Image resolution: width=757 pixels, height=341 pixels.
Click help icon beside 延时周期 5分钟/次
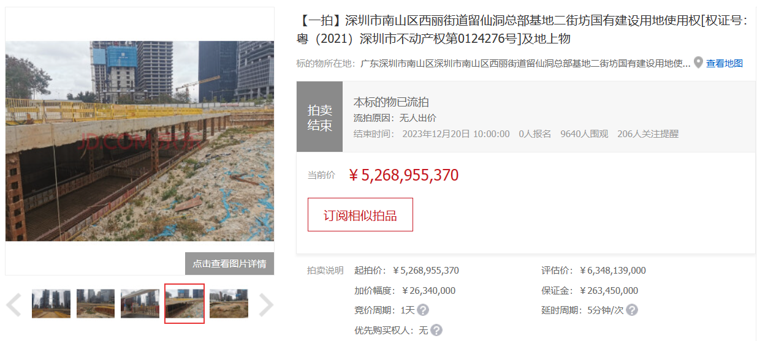pos(632,310)
